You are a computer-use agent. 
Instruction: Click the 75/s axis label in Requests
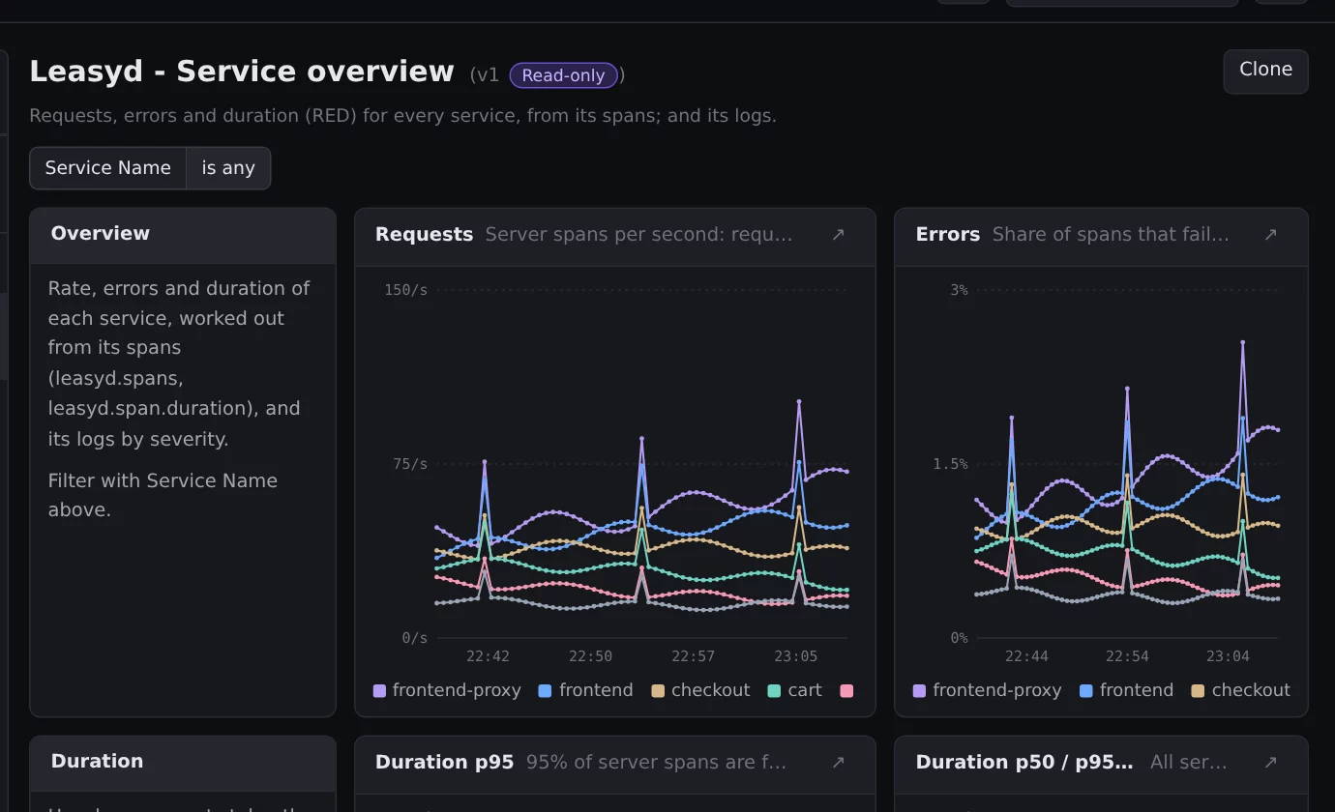tap(410, 464)
